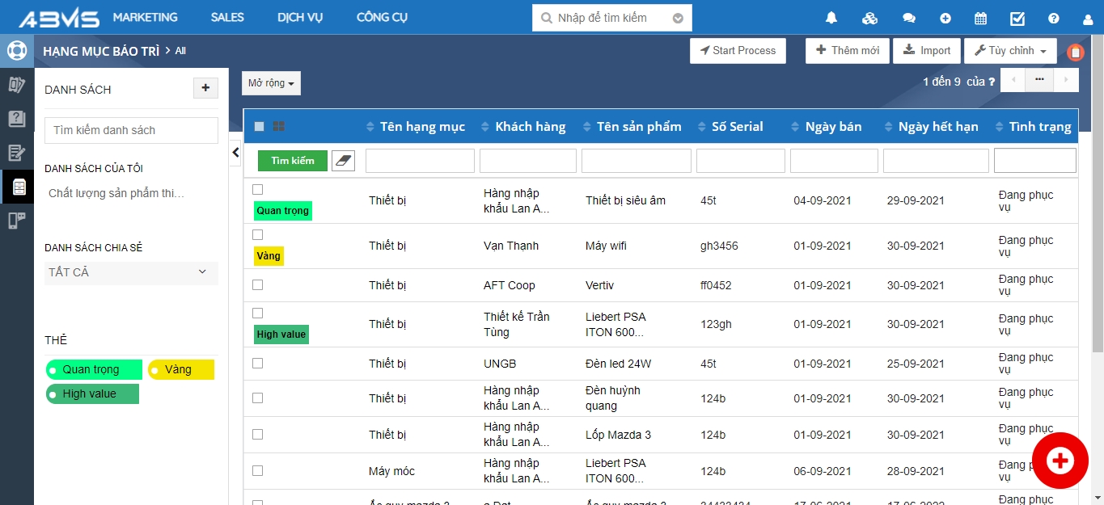Tick the checkbox for AFT Coop row
Screen dimensions: 1104x505
click(x=257, y=285)
